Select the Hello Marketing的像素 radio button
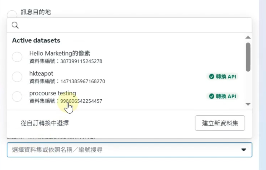The width and height of the screenshot is (266, 170). coord(17,57)
